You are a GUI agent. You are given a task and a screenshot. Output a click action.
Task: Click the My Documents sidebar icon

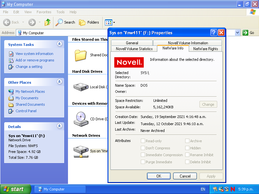pyautogui.click(x=11, y=98)
